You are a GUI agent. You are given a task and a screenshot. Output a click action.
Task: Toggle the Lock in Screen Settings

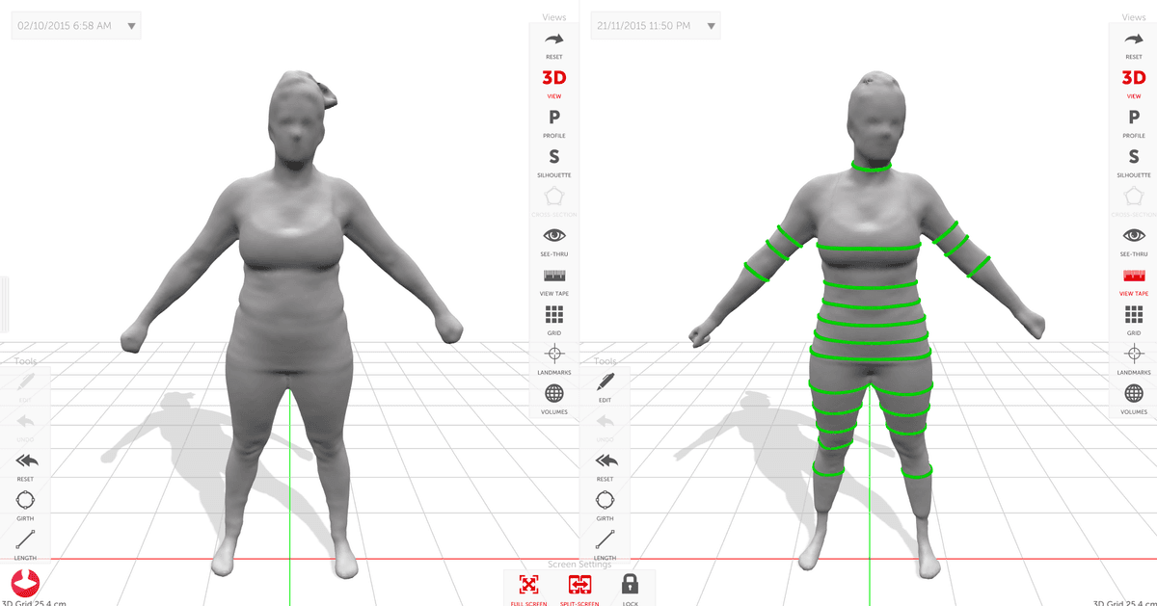[x=630, y=589]
